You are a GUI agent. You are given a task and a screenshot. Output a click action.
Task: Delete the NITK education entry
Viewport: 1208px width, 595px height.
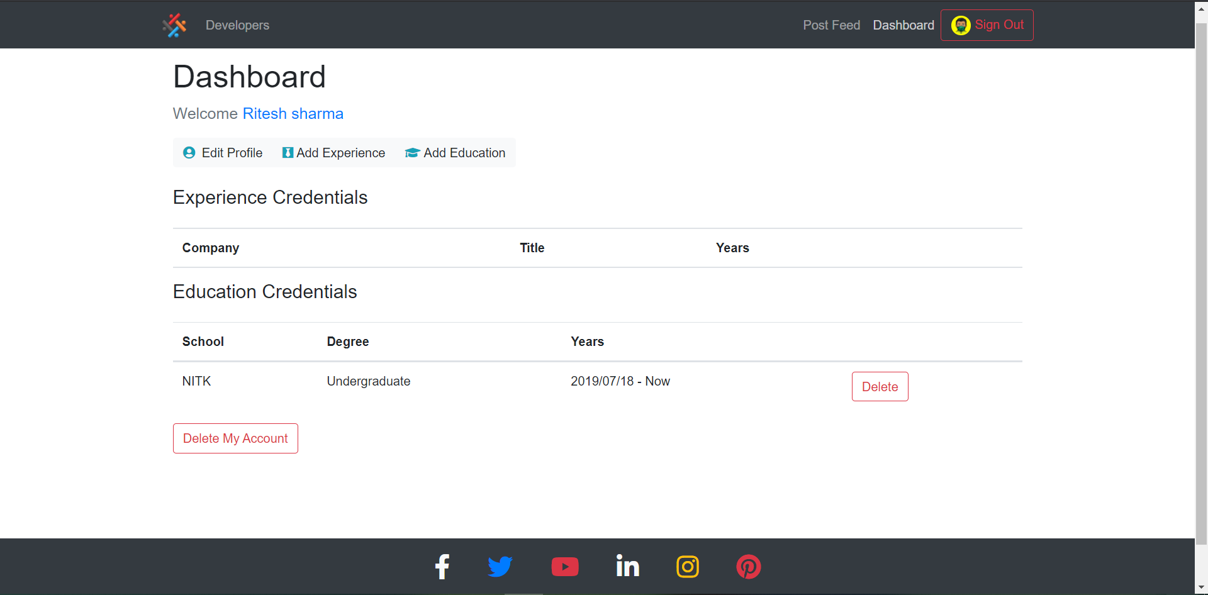(x=879, y=386)
